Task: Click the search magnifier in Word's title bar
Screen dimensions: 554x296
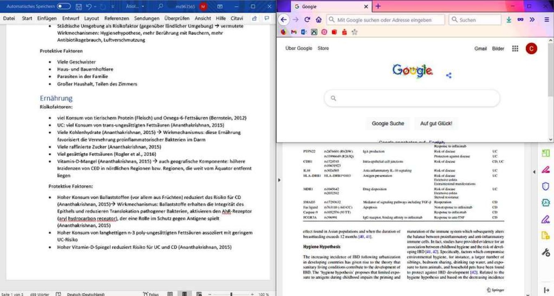Action: 161,7
